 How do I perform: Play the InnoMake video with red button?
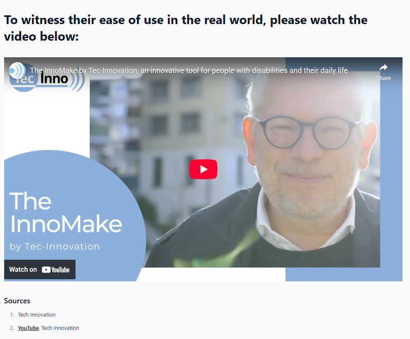pyautogui.click(x=203, y=169)
